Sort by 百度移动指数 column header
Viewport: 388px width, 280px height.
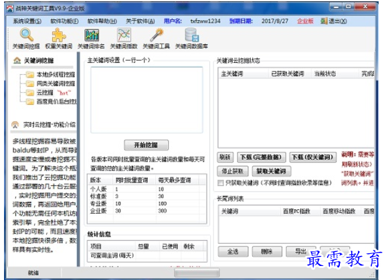point(341,211)
